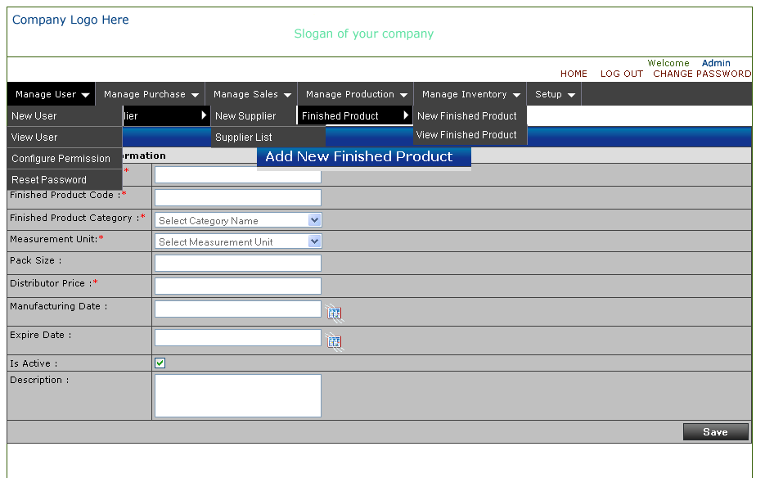The image size is (765, 478).
Task: Focus the Description text area
Action: pos(237,395)
